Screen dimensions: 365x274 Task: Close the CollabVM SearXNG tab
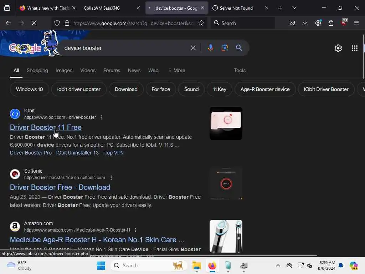(138, 8)
